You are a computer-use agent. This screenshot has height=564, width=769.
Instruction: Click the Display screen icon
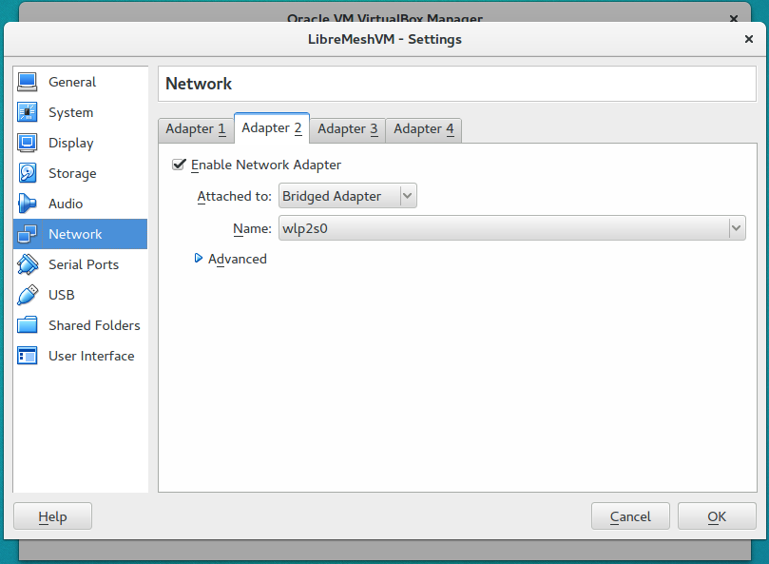27,143
